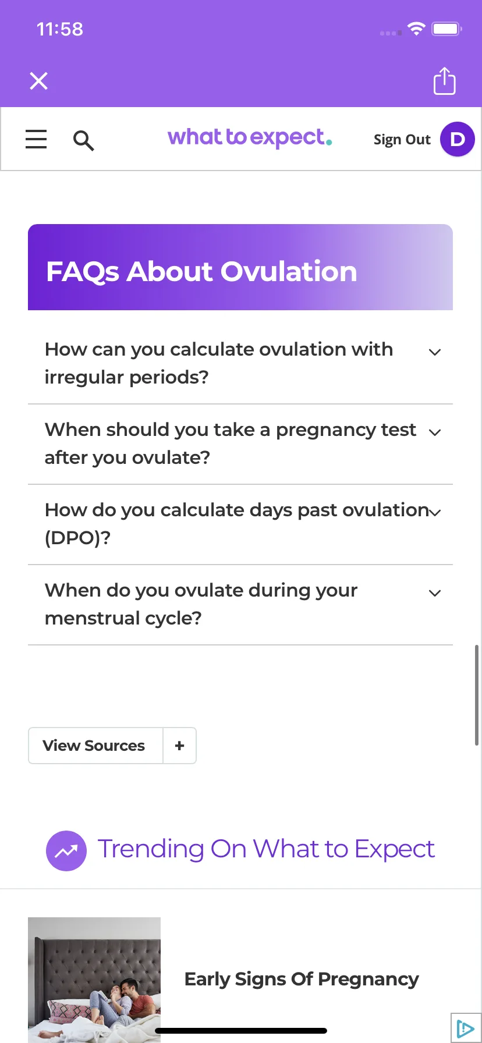Tap the chevron beside pregnancy test question
Image resolution: width=482 pixels, height=1043 pixels.
pyautogui.click(x=435, y=432)
